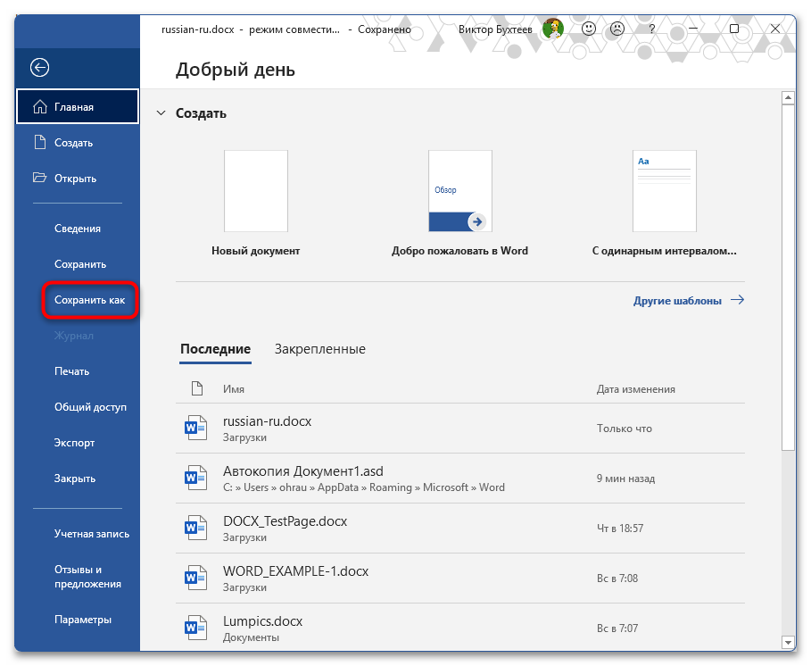Click scrollbar down arrow at bottom
The height and width of the screenshot is (666, 811).
tap(788, 642)
